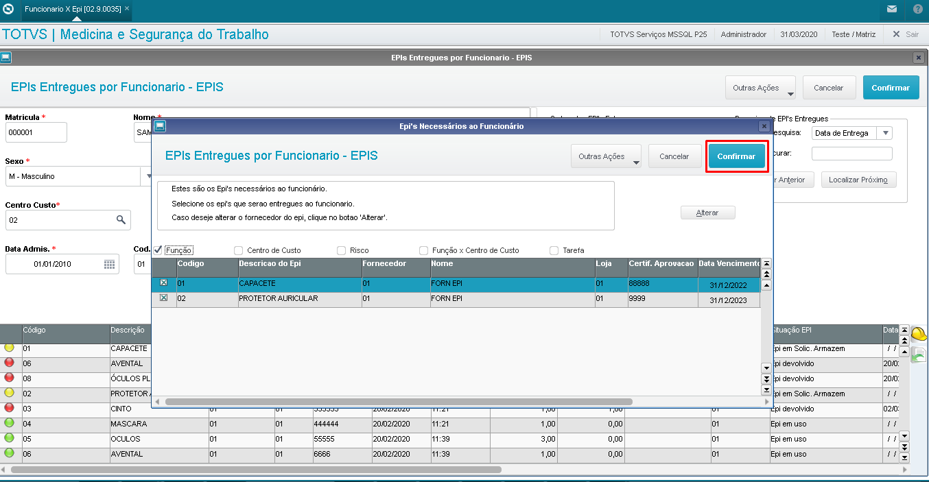
Task: Click the page-down double arrow in dialog grid
Action: [x=766, y=379]
